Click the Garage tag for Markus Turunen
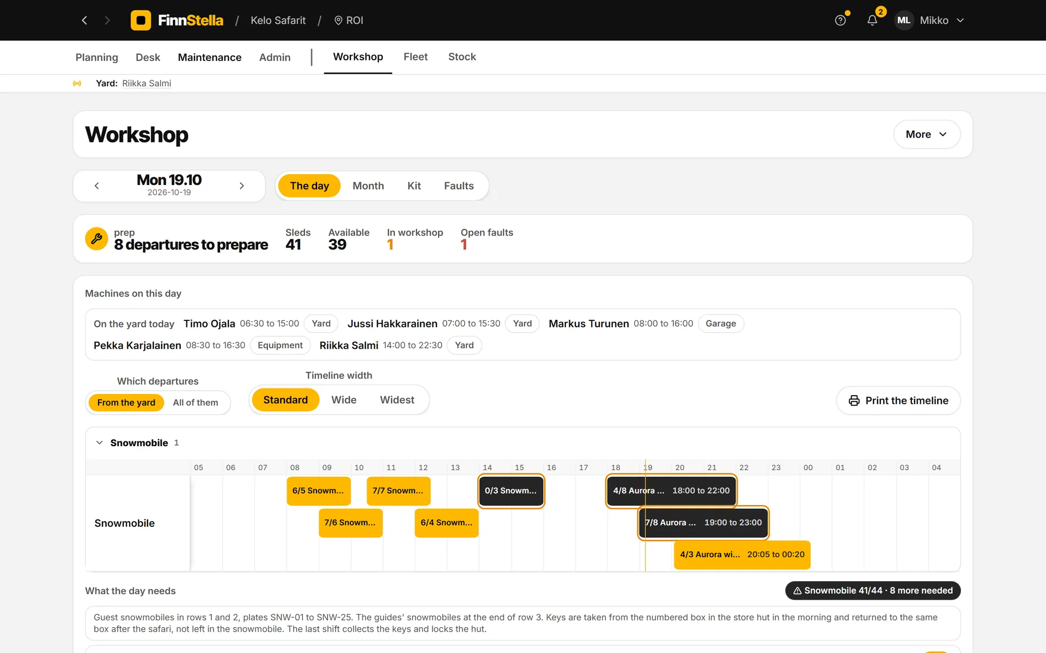Screen dimensions: 1046x653 [721, 323]
